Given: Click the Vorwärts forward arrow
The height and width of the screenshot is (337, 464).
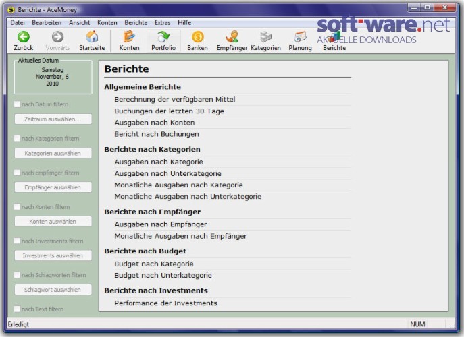Looking at the screenshot, I should pyautogui.click(x=57, y=40).
